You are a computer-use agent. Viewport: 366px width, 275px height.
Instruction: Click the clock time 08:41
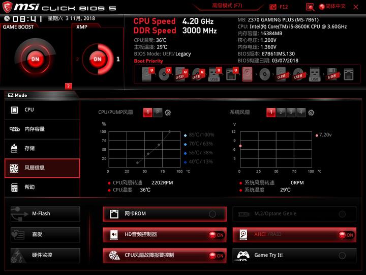coord(27,19)
